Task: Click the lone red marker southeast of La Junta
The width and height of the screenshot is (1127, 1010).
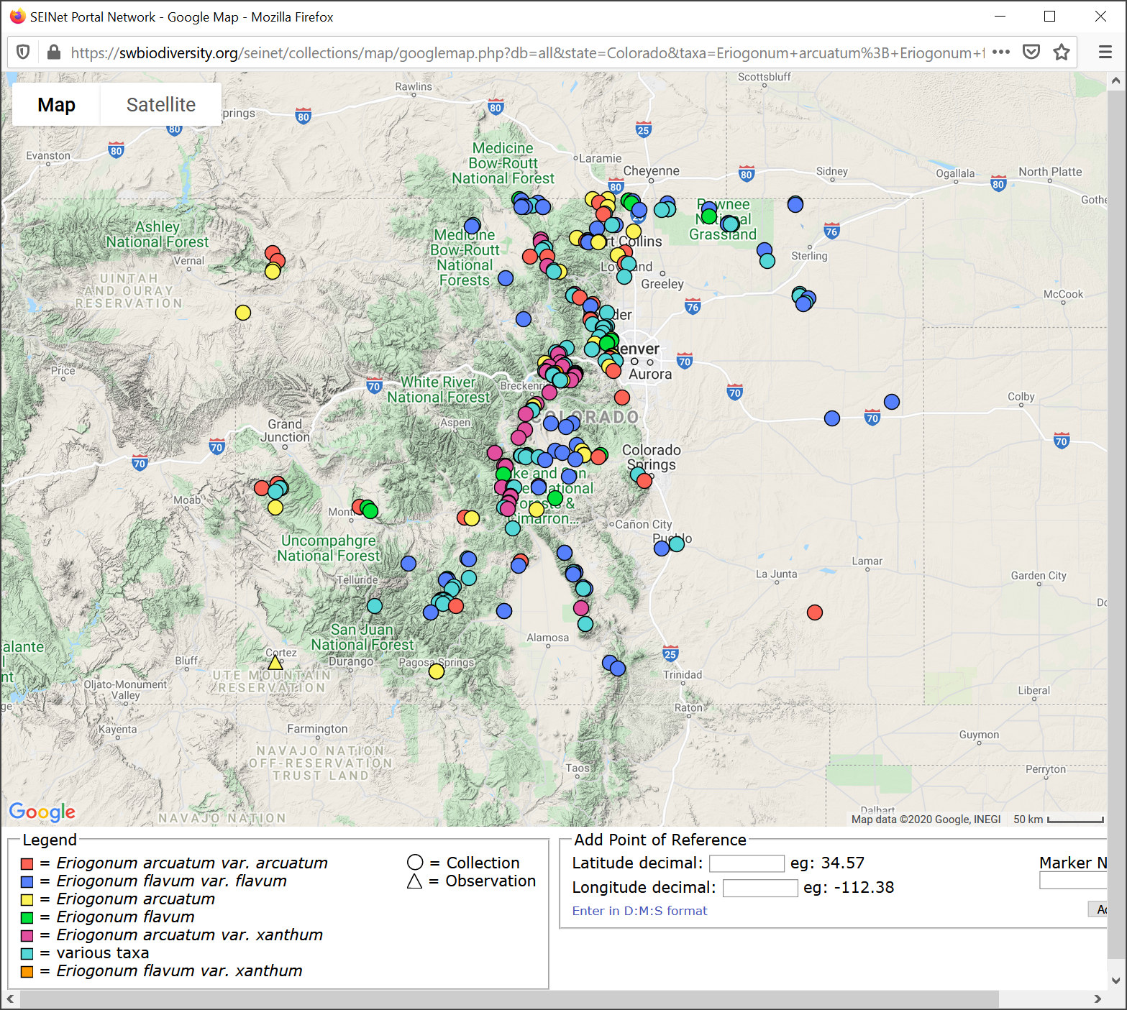Action: tap(815, 612)
